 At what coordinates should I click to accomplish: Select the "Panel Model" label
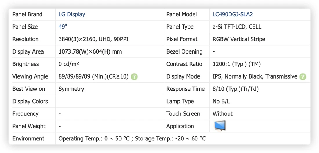click(182, 15)
